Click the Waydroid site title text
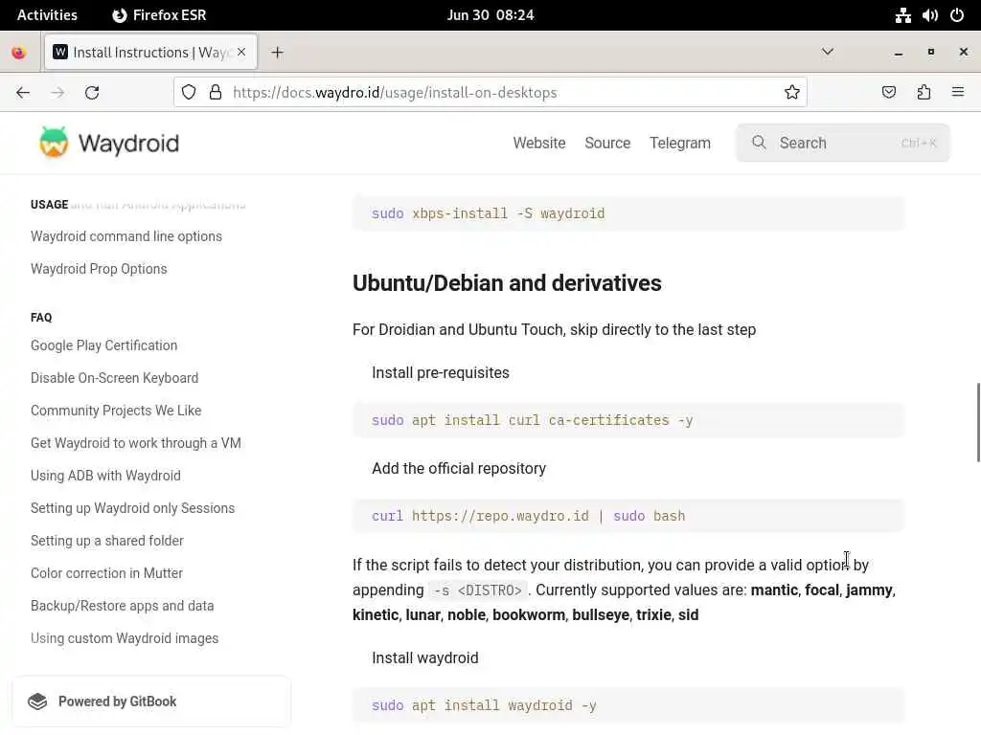The image size is (981, 735). click(129, 144)
